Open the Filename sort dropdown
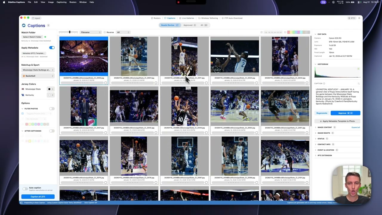Image resolution: width=382 pixels, height=215 pixels. [x=91, y=32]
